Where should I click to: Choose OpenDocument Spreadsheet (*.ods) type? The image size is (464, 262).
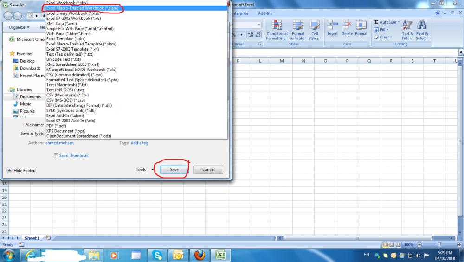tap(137, 136)
